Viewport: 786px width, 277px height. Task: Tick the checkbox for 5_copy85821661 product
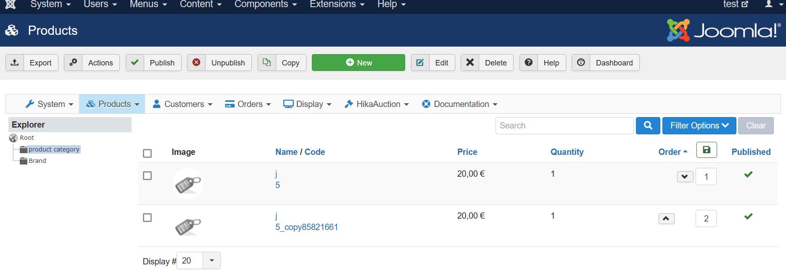coord(147,218)
